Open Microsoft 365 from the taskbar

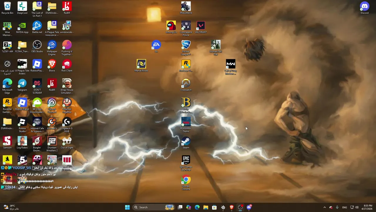[x=189, y=207]
